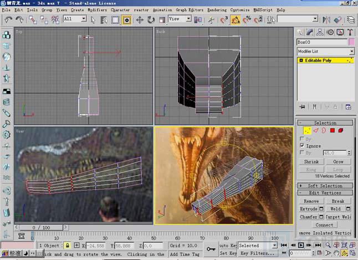The width and height of the screenshot is (358, 260).
Task: Activate the Select and Scale tool
Action: pyautogui.click(x=162, y=20)
